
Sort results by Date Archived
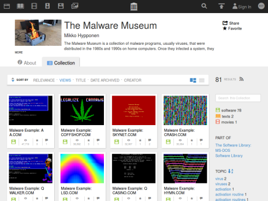105,80
